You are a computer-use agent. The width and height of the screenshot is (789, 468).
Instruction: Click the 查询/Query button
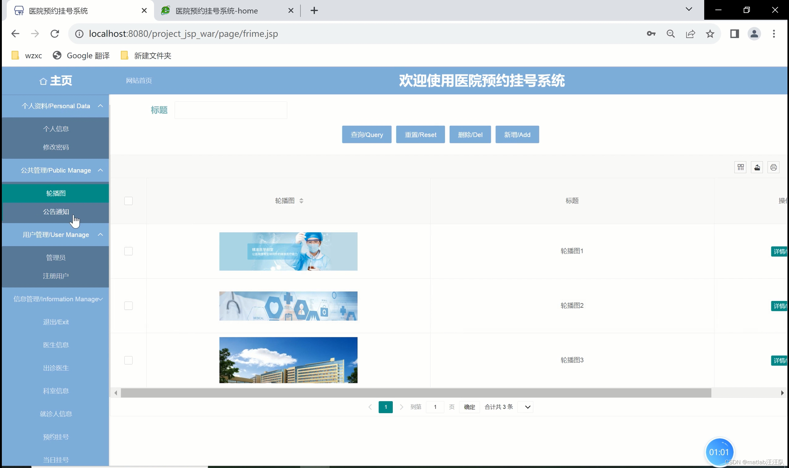point(367,135)
